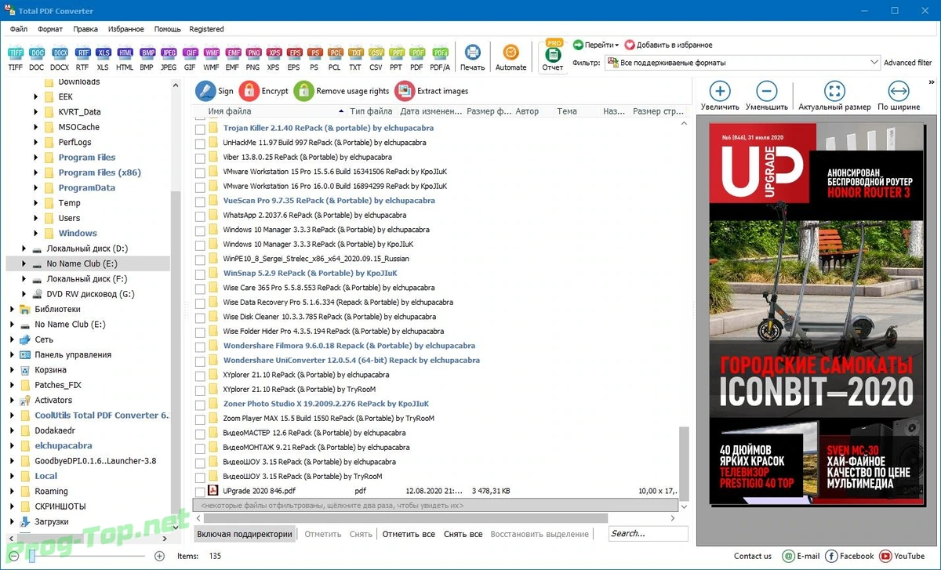Select XLS conversion icon
Screen dimensions: 941x570
(x=103, y=54)
